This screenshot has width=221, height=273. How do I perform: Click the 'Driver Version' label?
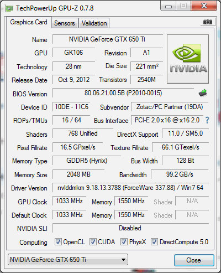point(29,188)
